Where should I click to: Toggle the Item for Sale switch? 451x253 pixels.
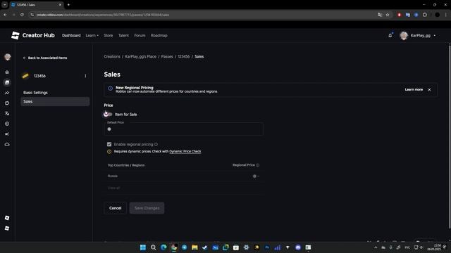click(x=108, y=114)
